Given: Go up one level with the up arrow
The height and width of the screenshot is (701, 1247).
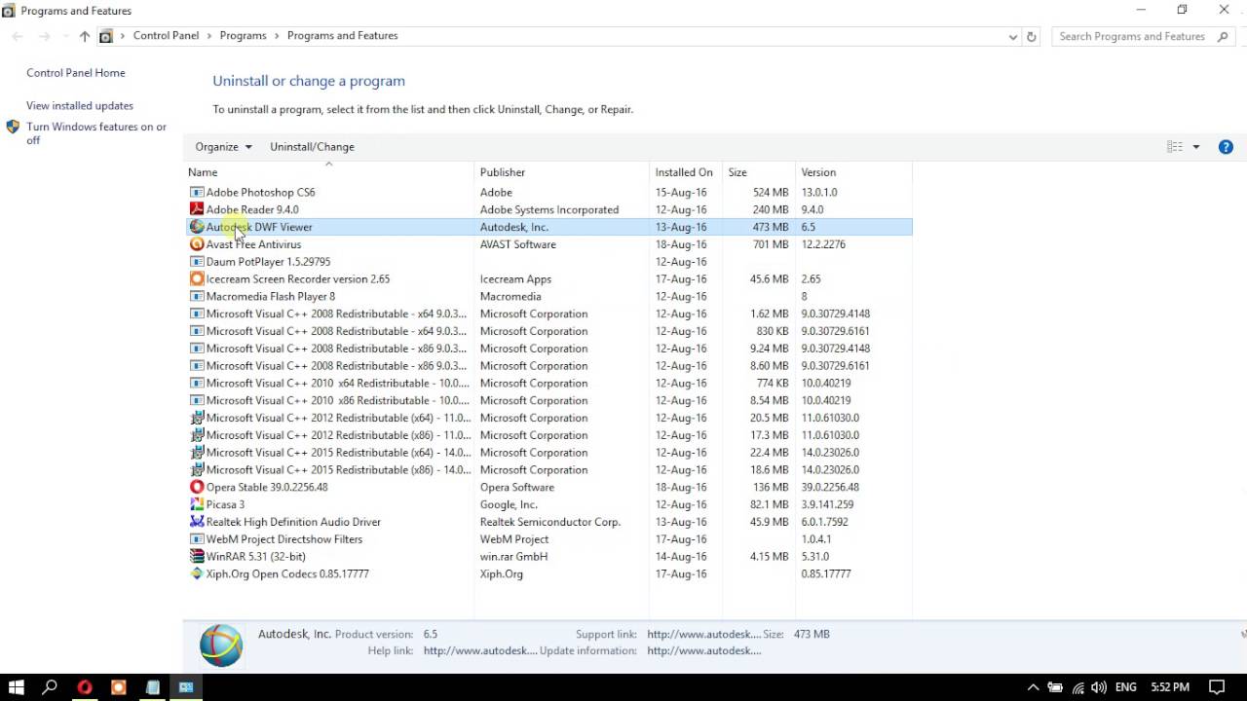Looking at the screenshot, I should click(x=84, y=36).
